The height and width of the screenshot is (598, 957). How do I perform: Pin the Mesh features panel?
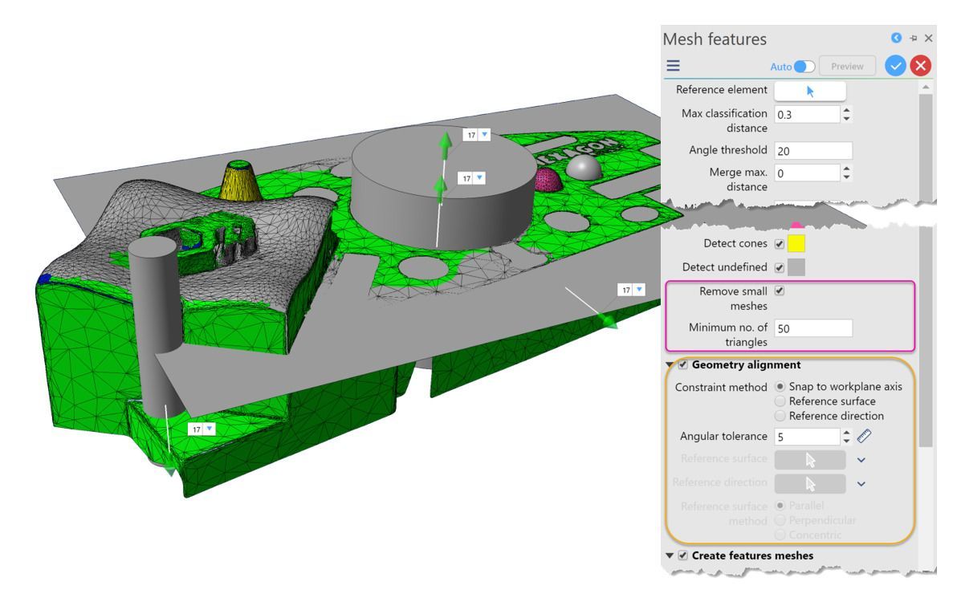913,38
